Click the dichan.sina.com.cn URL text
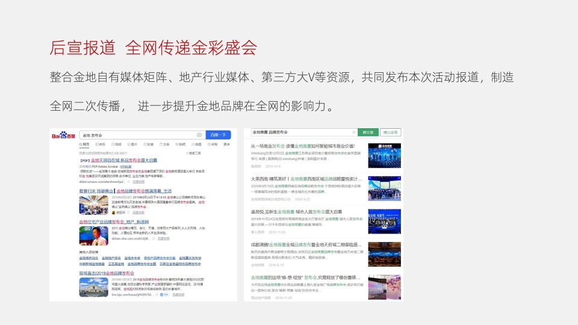Screen dimensions: 578x325 pos(132,238)
